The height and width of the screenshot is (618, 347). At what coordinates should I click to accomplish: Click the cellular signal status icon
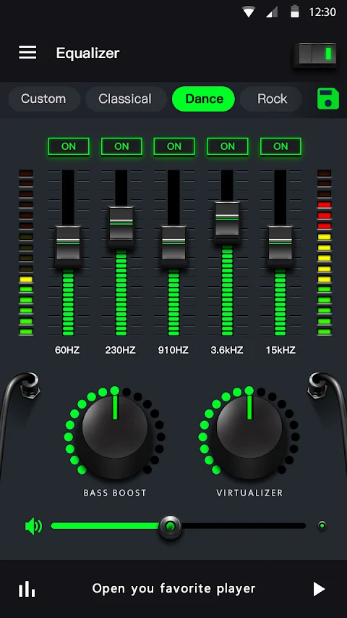tap(272, 12)
